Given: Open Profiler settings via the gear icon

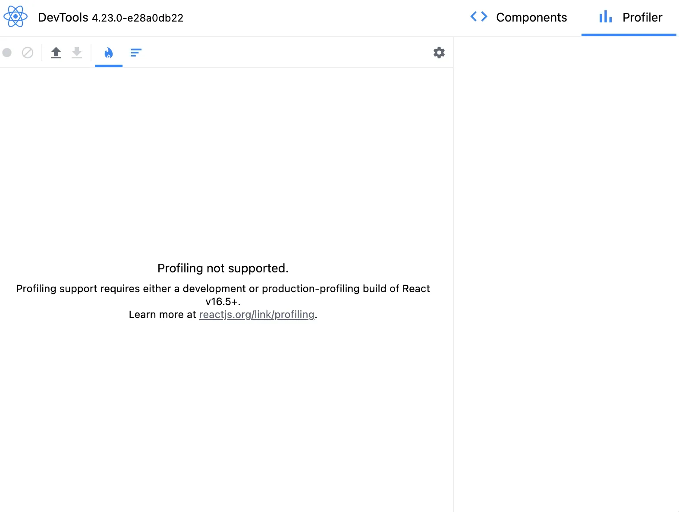Looking at the screenshot, I should (439, 53).
